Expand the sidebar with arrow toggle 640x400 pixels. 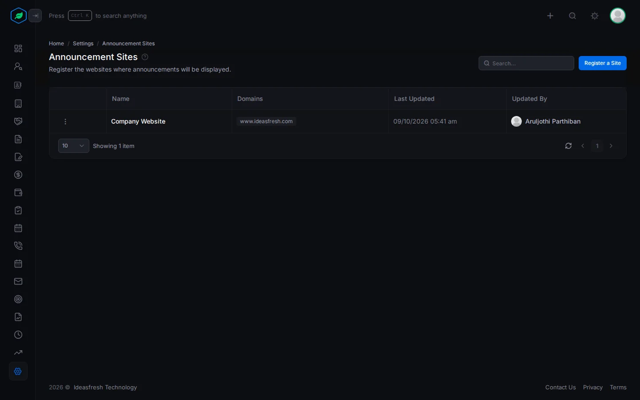(x=35, y=16)
